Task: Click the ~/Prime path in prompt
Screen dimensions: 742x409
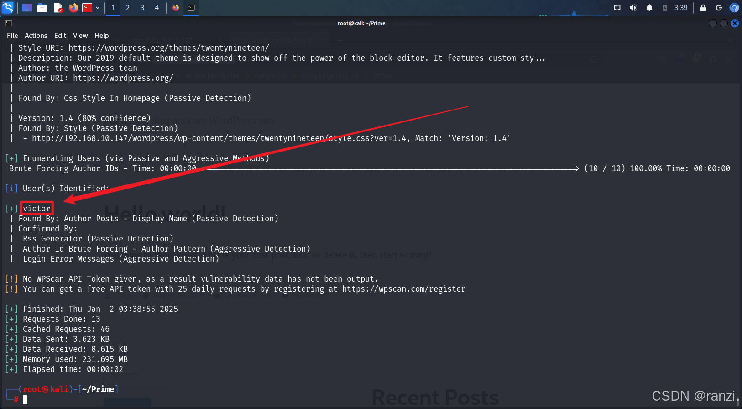Action: point(98,389)
